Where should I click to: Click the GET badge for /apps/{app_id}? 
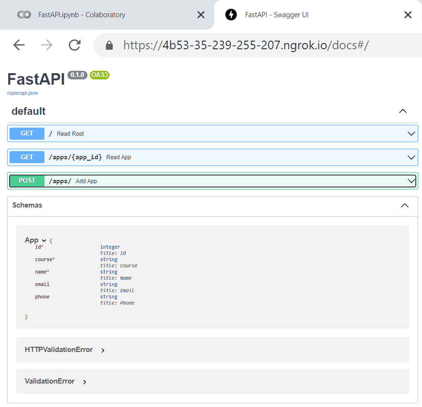coord(27,157)
